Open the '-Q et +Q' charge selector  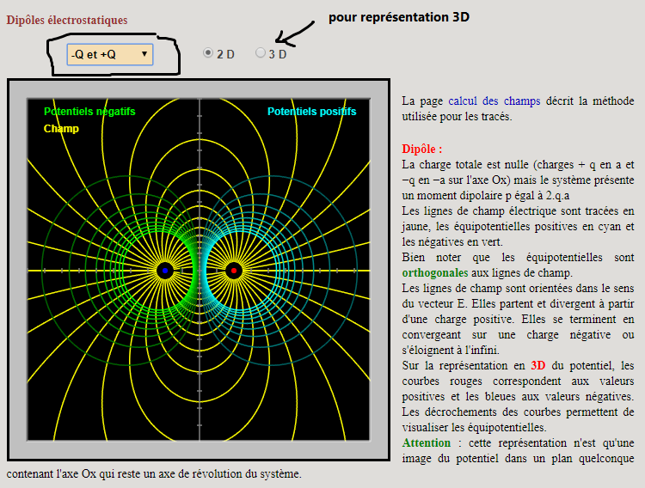point(109,55)
